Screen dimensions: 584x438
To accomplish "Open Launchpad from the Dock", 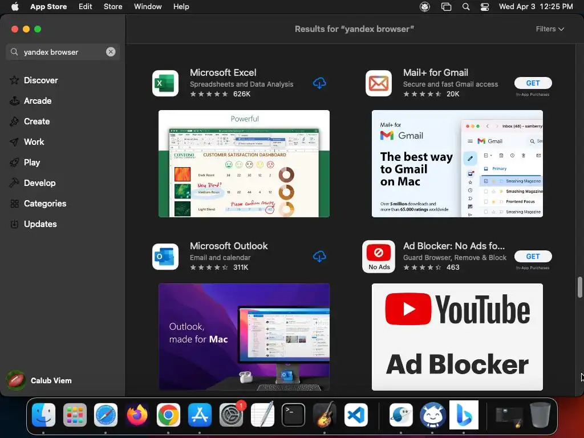I will point(75,415).
